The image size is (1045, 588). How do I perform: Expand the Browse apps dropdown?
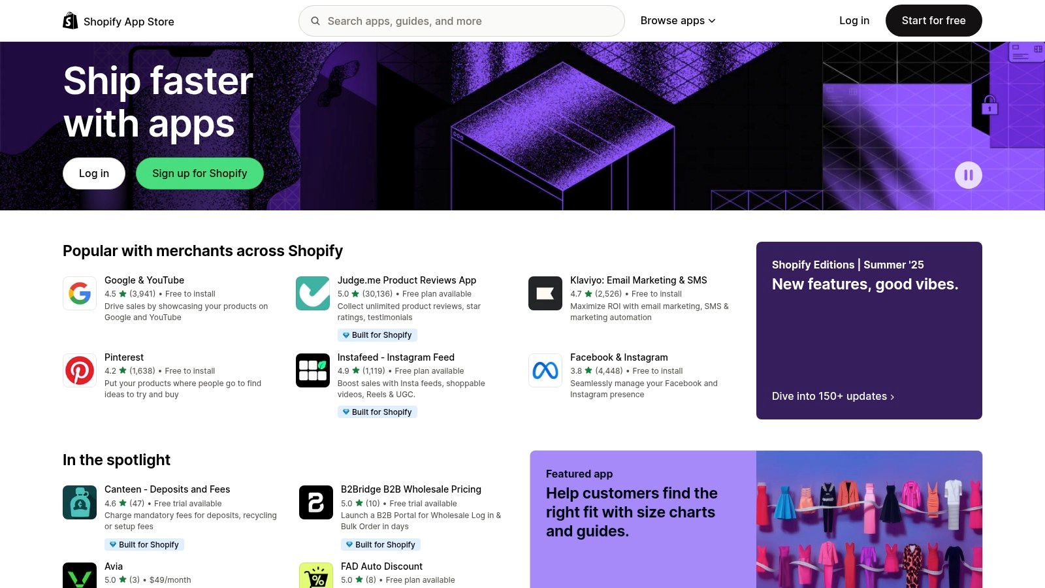click(677, 21)
